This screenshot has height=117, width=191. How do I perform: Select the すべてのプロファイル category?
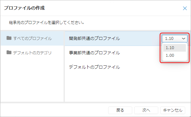coord(32,39)
